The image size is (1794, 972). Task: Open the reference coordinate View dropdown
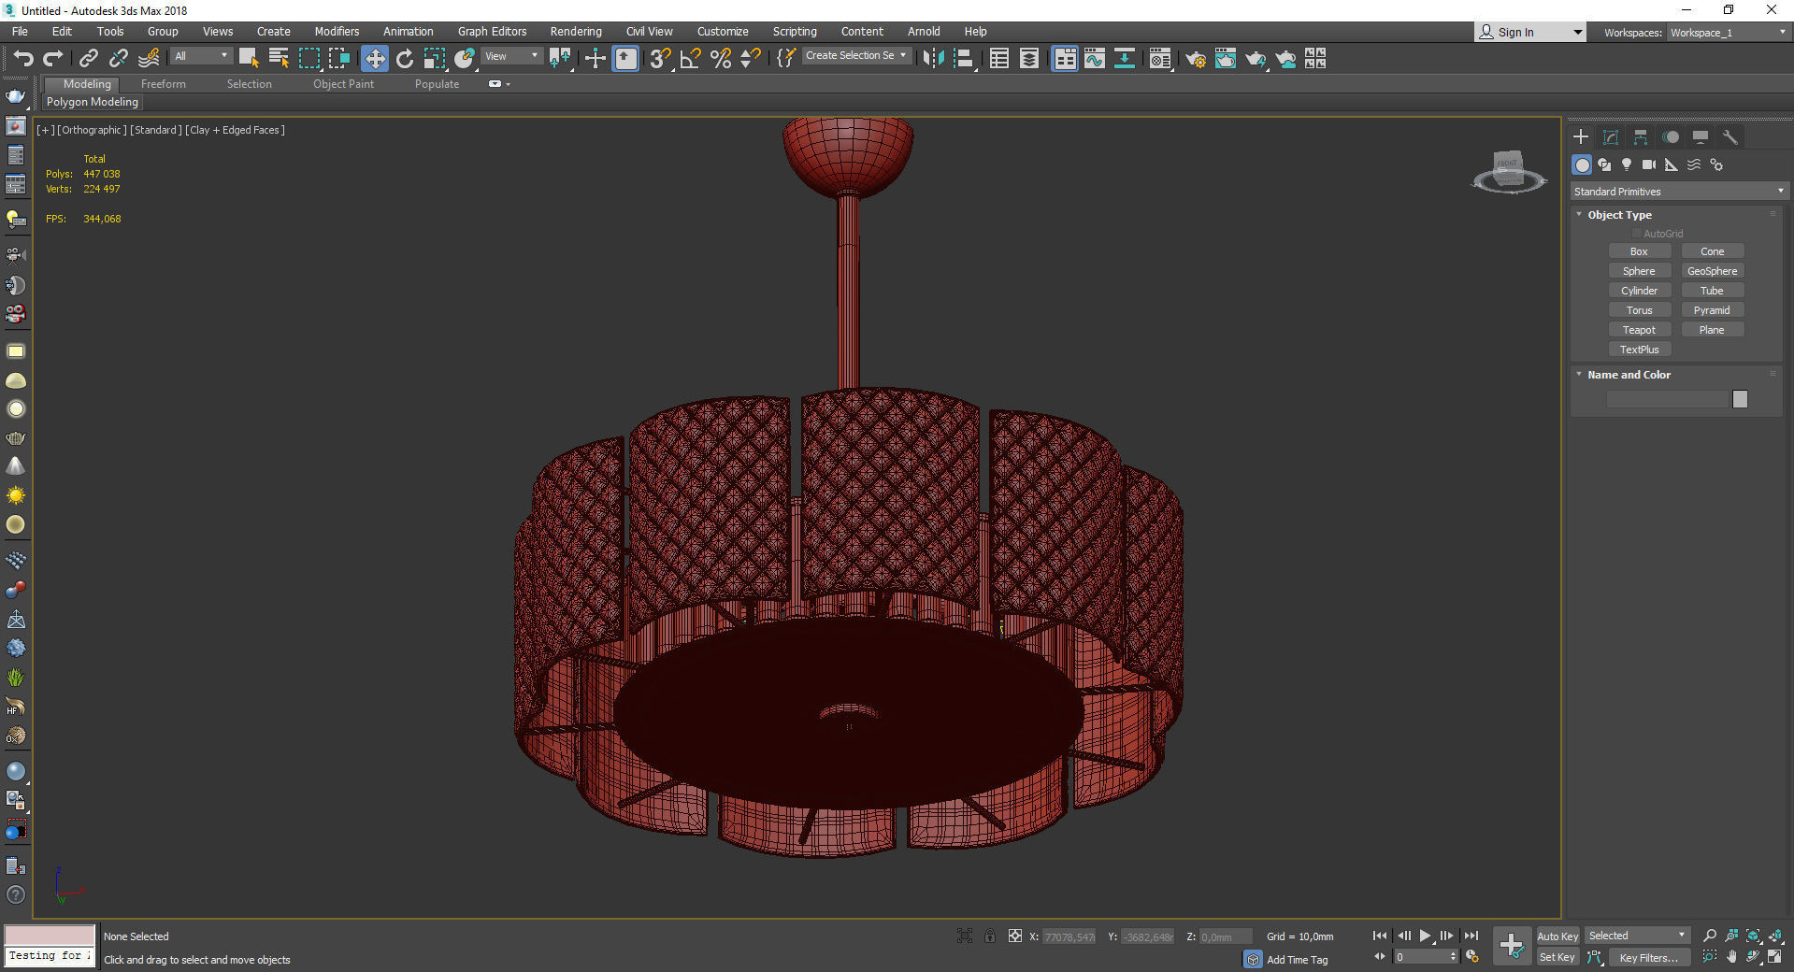point(511,56)
